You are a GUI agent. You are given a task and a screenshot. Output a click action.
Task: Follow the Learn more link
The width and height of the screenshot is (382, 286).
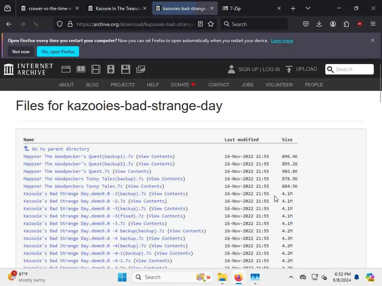pyautogui.click(x=282, y=41)
